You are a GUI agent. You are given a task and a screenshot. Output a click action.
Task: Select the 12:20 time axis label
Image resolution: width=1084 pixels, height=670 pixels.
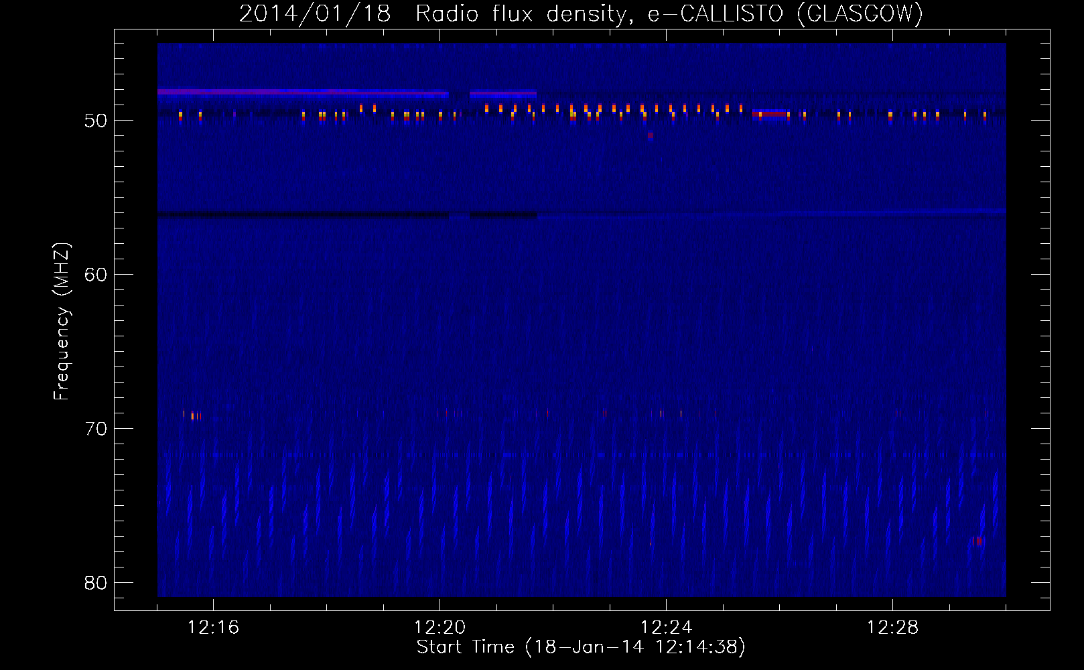coord(439,627)
